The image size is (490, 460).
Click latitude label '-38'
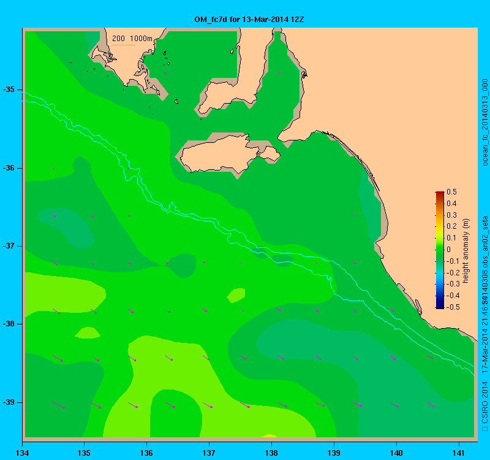[9, 324]
